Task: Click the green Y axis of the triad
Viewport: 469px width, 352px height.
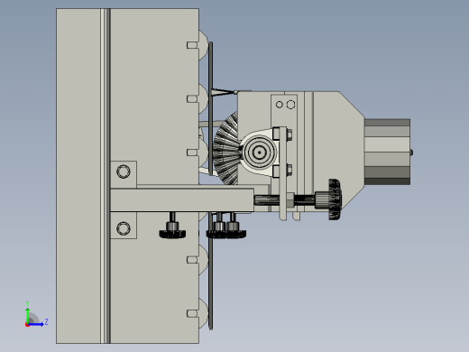Action: point(28,315)
